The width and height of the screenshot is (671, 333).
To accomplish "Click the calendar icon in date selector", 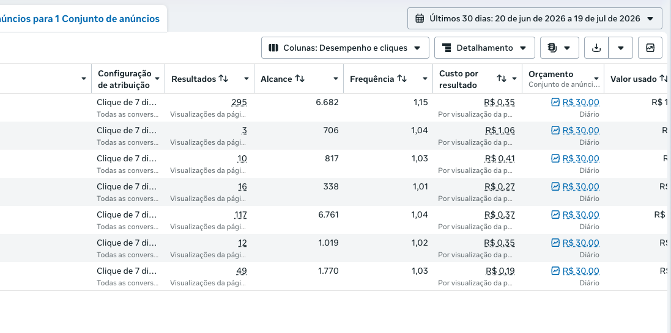I will click(x=420, y=18).
